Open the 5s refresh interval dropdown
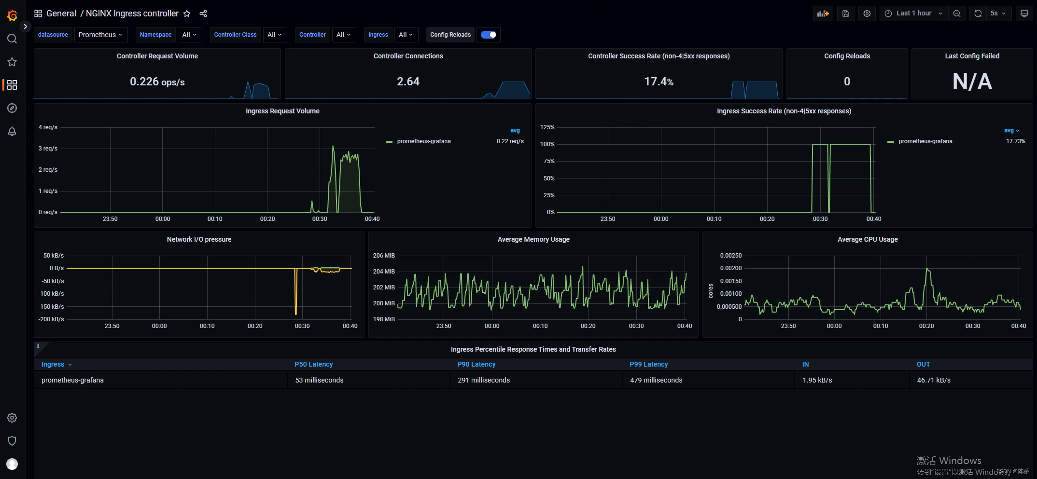Screen dimensions: 1037x479 [x=998, y=14]
